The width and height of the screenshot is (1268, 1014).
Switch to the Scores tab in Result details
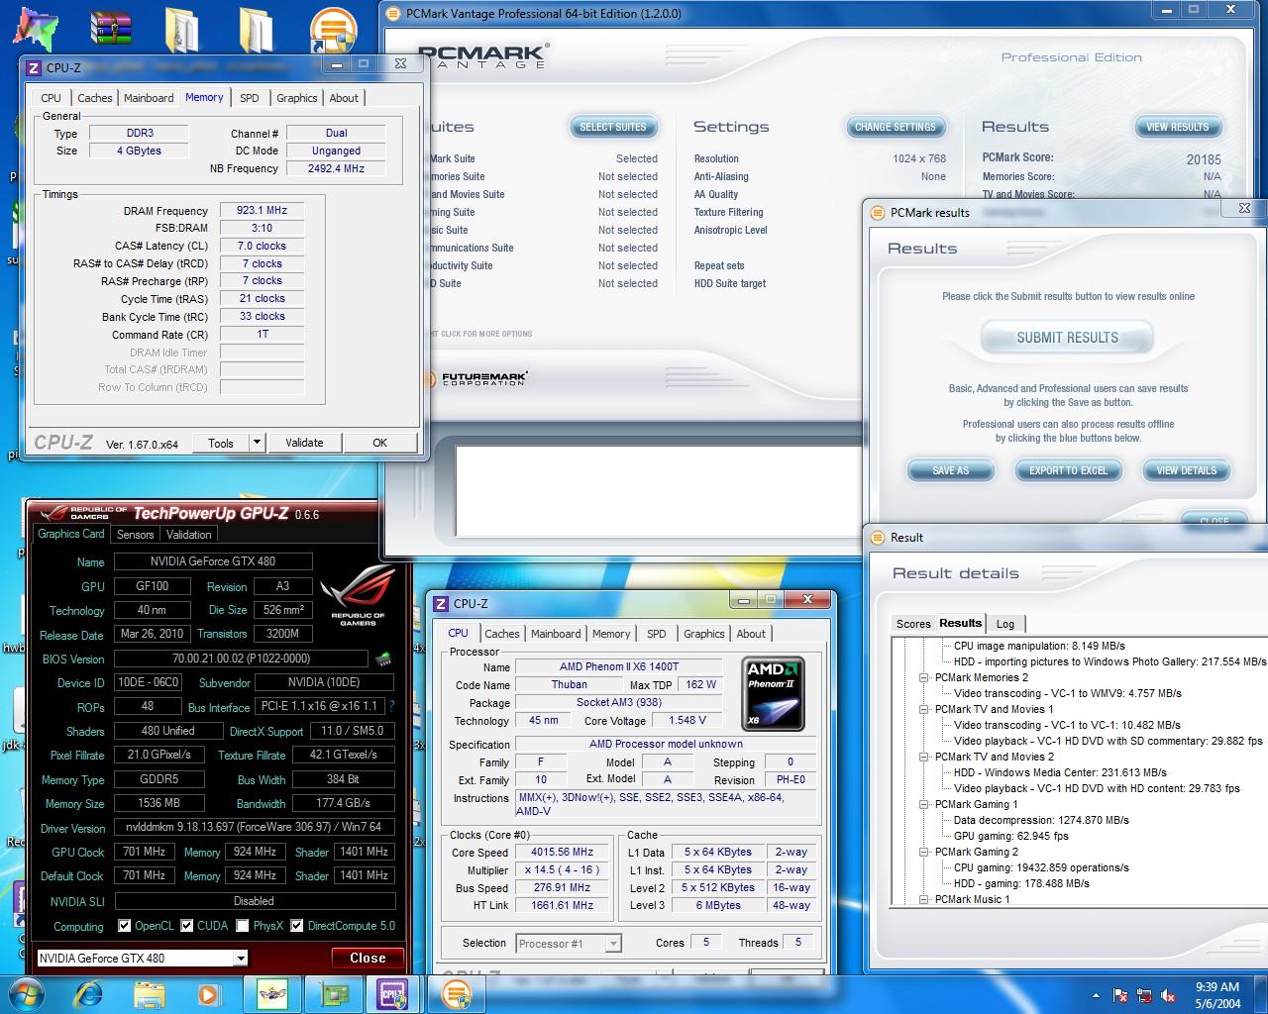(x=913, y=624)
